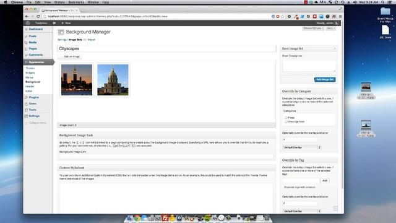The image size is (396, 223).
Task: Click Background Image Link input field
Action: (166, 156)
